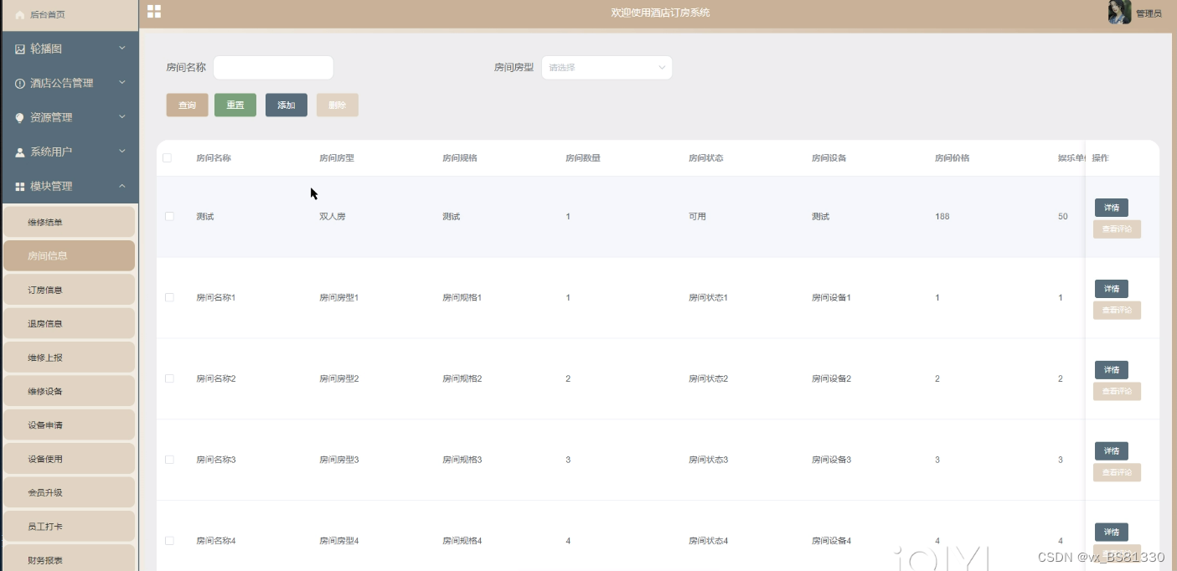The image size is (1177, 571).
Task: Open 退房信息 in the sidebar
Action: coord(69,323)
